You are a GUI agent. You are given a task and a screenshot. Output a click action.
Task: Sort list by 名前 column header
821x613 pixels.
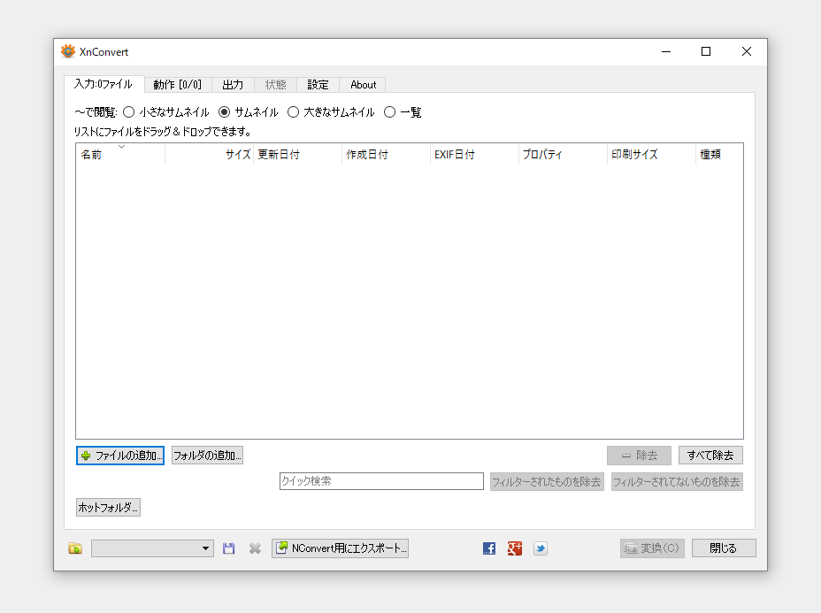click(120, 155)
